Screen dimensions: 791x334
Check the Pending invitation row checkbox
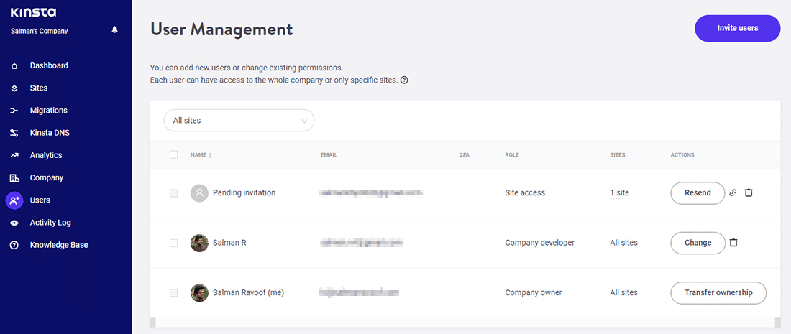pyautogui.click(x=173, y=193)
